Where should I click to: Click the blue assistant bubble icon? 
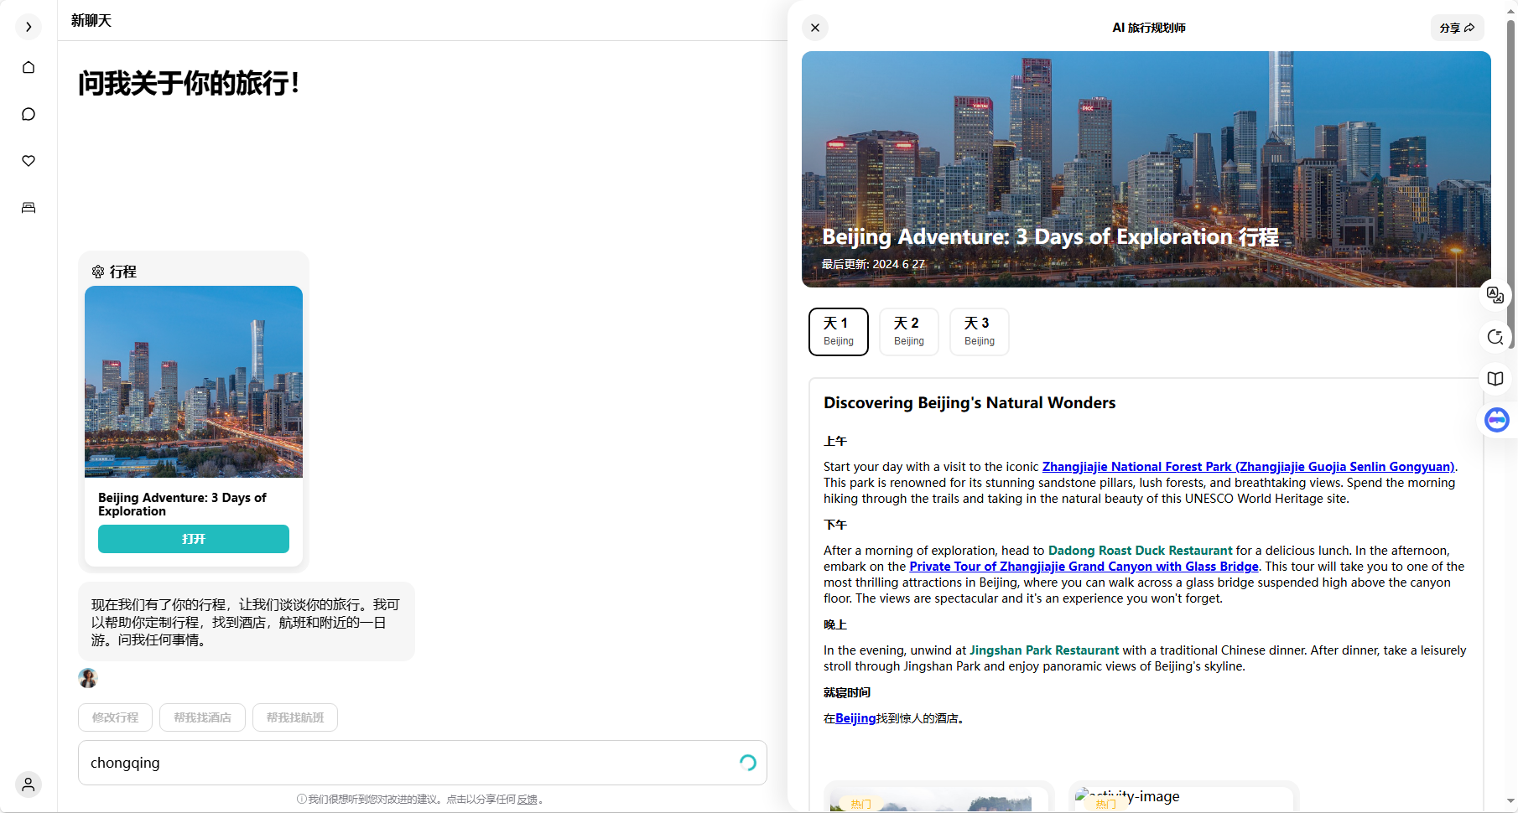[1496, 420]
